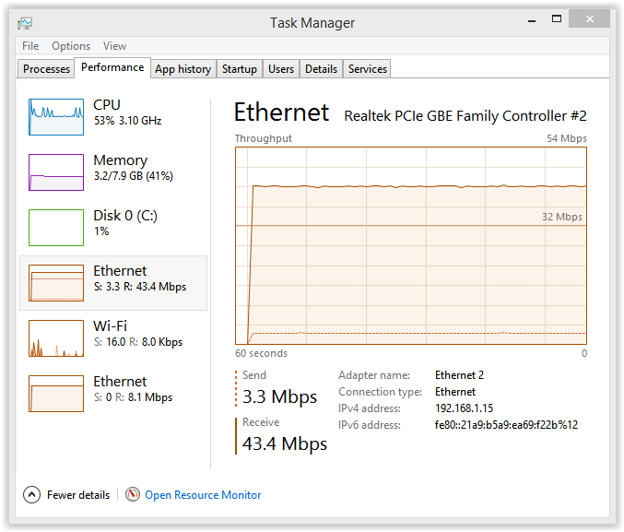The width and height of the screenshot is (624, 532).
Task: Switch to the Processes tab
Action: pyautogui.click(x=46, y=69)
